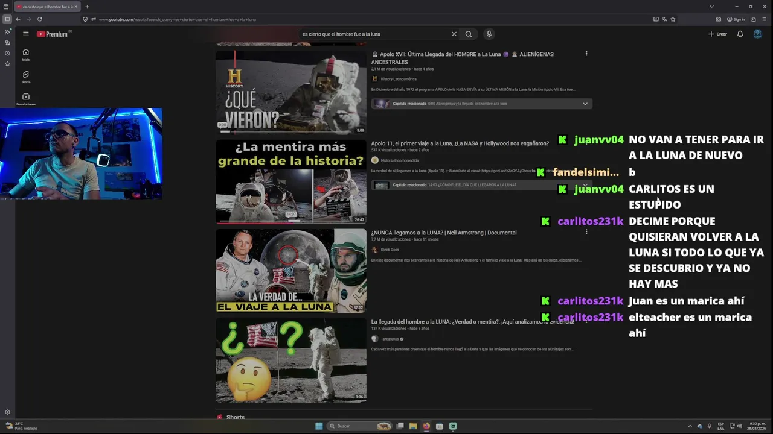Viewport: 773px width, 434px height.
Task: Open Historia Incomprendida channel link
Action: [399, 160]
